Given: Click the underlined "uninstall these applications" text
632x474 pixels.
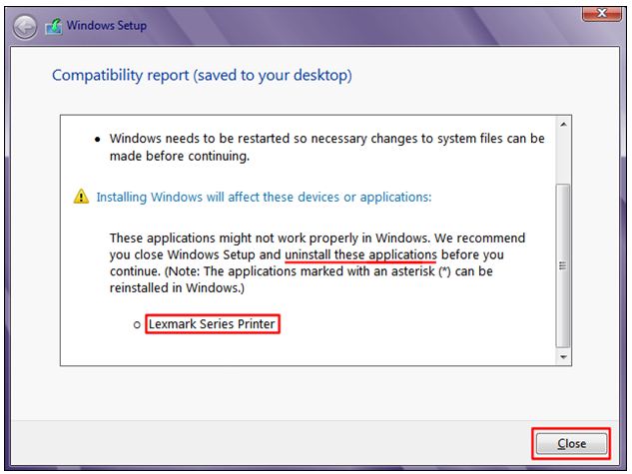Looking at the screenshot, I should 360,254.
